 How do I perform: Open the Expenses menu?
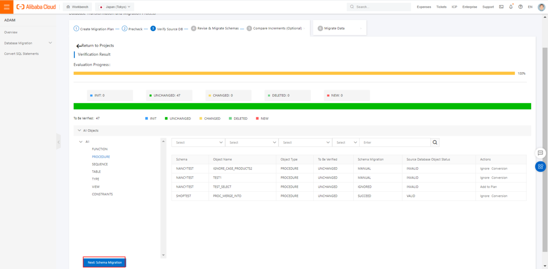click(x=424, y=7)
